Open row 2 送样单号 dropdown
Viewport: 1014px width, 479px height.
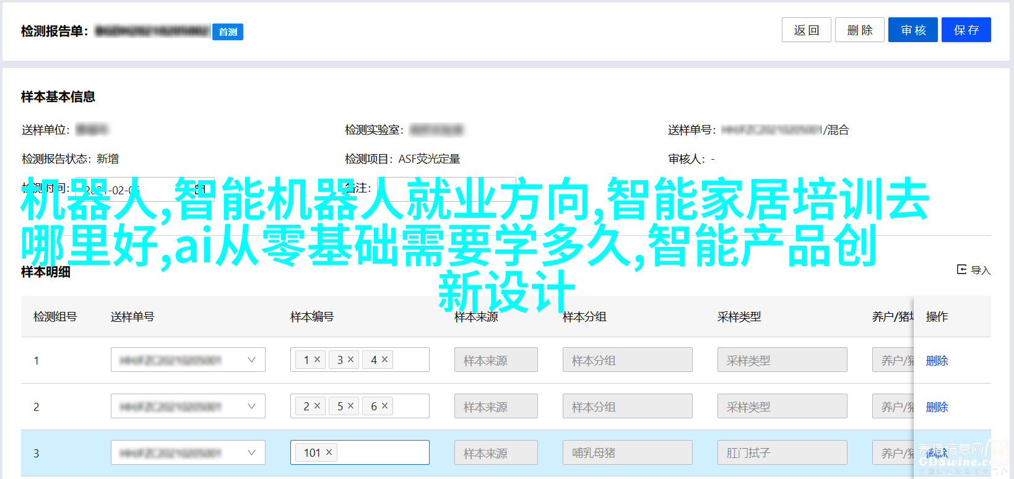pos(188,406)
